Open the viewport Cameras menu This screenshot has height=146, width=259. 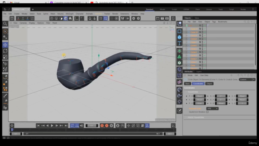23,23
